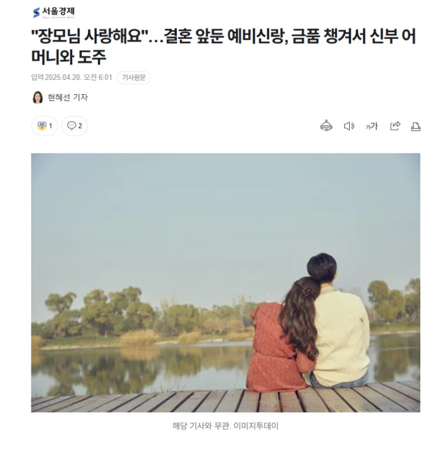Play article audio with the speaker icon
This screenshot has width=442, height=449.
pyautogui.click(x=349, y=126)
